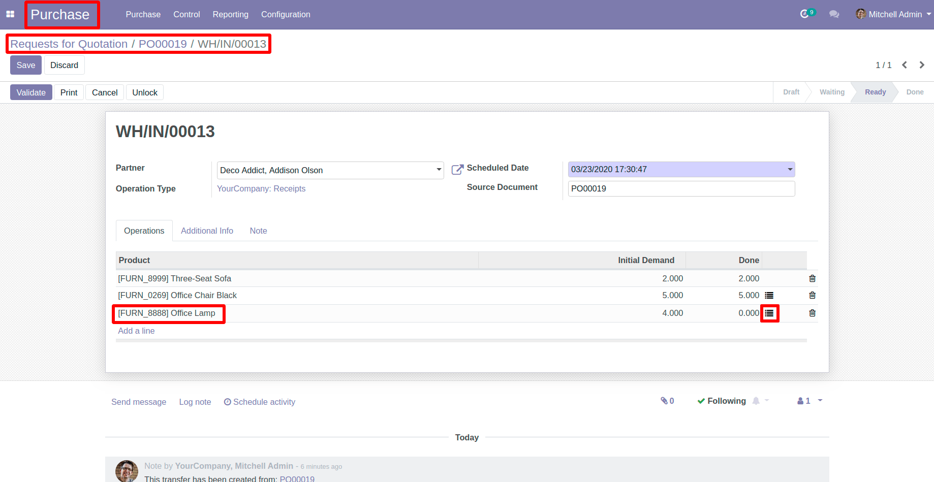Click the attachments paperclip counter

(667, 401)
